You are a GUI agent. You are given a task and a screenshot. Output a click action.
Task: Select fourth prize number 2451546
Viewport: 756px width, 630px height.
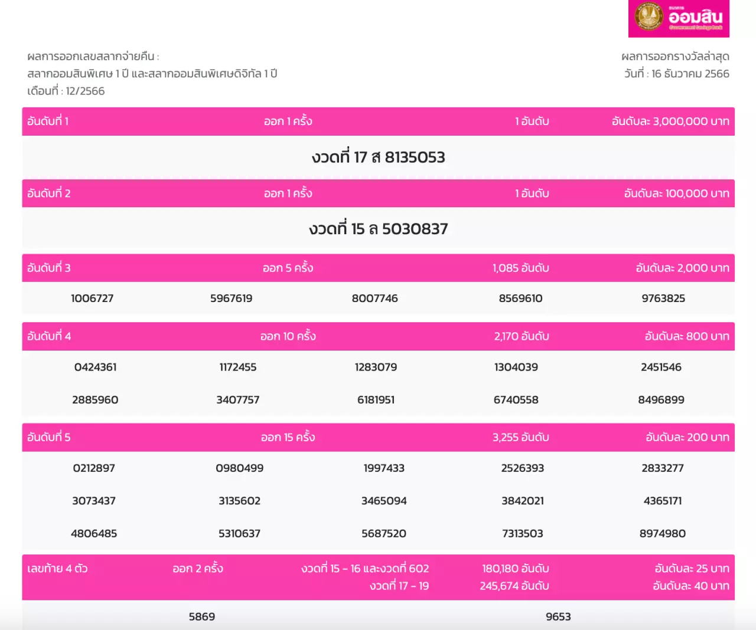(x=661, y=367)
